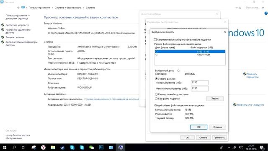Open Настройка удаленного доступа link
The image size is (268, 151).
coord(18,31)
